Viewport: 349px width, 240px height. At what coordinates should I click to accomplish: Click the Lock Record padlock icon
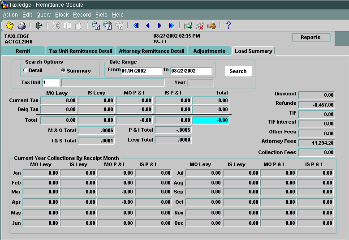[x=211, y=26]
